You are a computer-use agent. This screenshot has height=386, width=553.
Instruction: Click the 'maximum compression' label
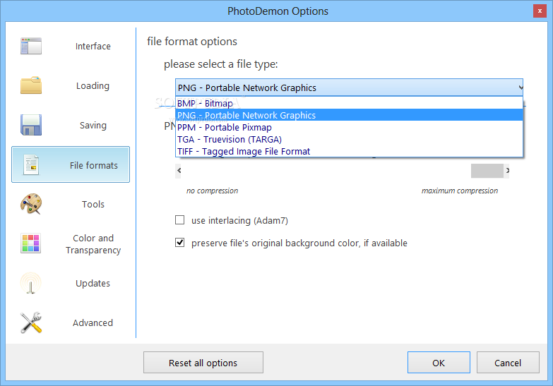pyautogui.click(x=460, y=191)
